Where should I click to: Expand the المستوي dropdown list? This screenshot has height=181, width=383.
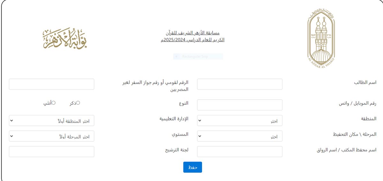pos(52,136)
